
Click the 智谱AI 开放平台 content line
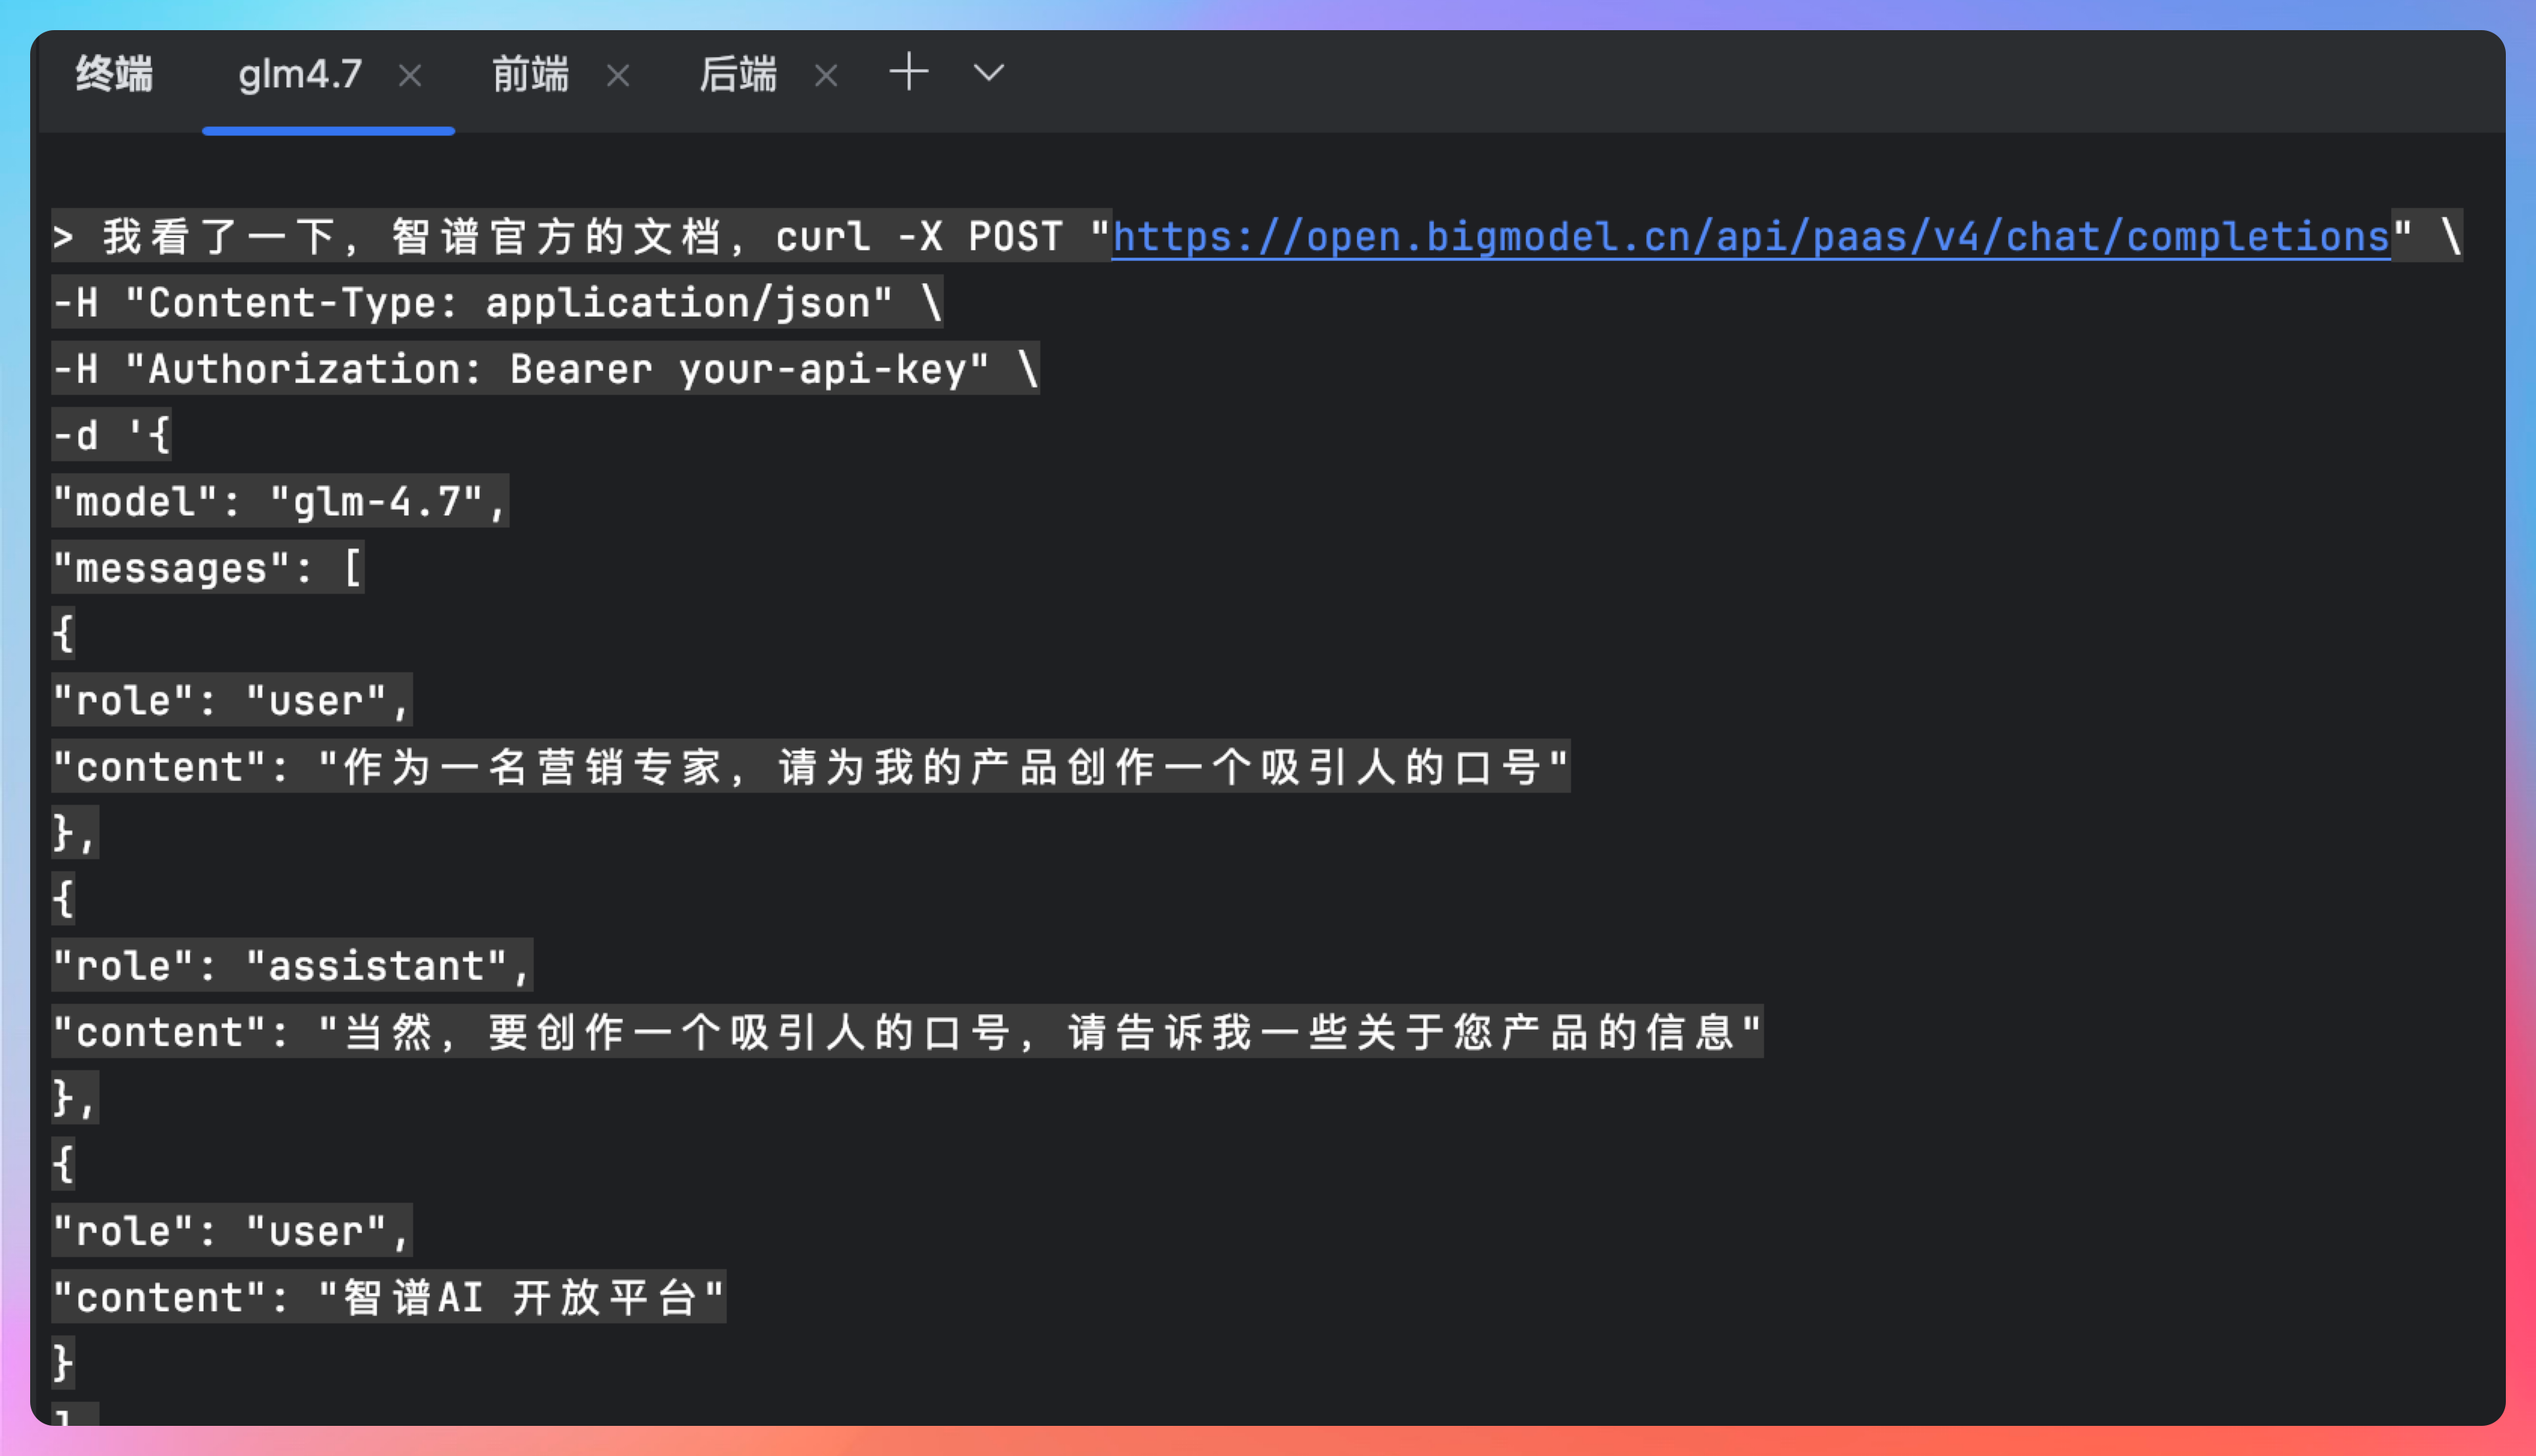(x=388, y=1297)
